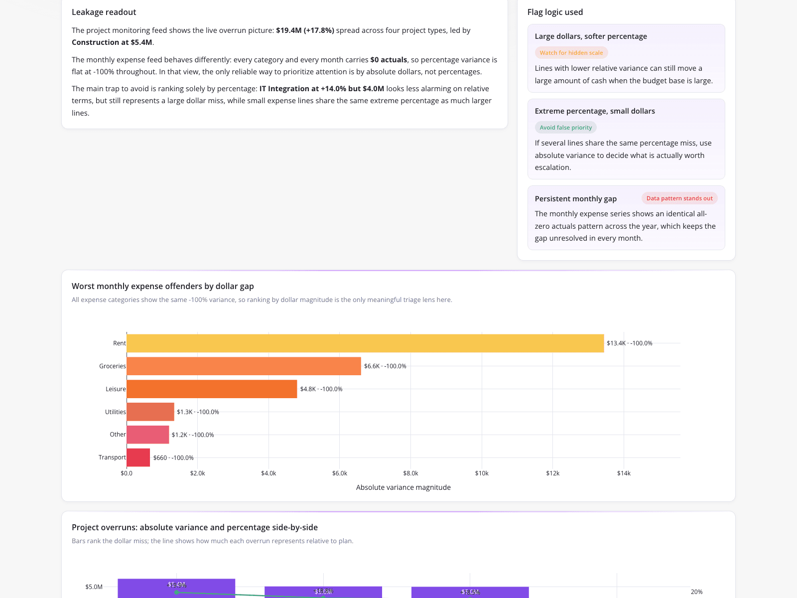Click the first purple project overrun bar
This screenshot has height=598, width=797.
176,589
